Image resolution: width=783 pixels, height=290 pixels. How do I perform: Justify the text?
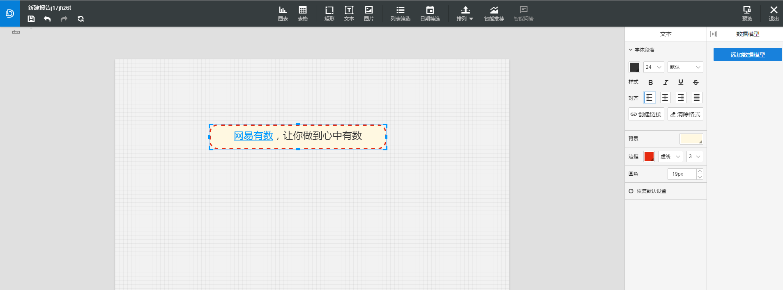tap(697, 97)
